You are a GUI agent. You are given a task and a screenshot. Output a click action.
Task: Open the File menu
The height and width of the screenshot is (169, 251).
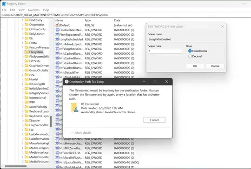(x=4, y=10)
